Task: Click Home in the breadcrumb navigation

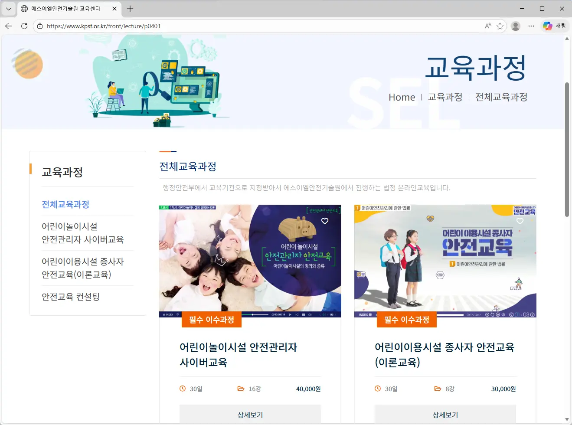Action: click(x=402, y=97)
